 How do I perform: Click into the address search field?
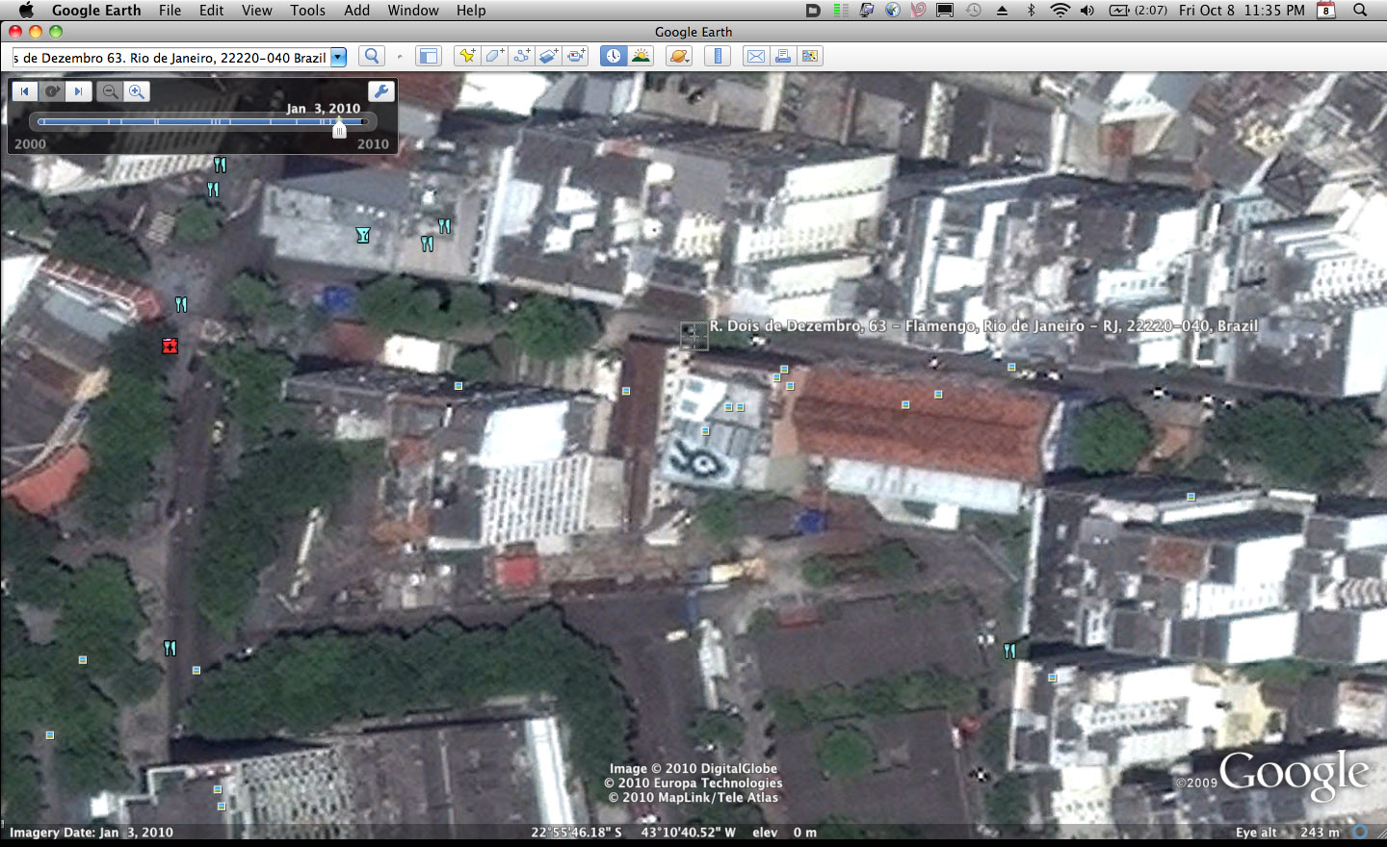tap(171, 57)
